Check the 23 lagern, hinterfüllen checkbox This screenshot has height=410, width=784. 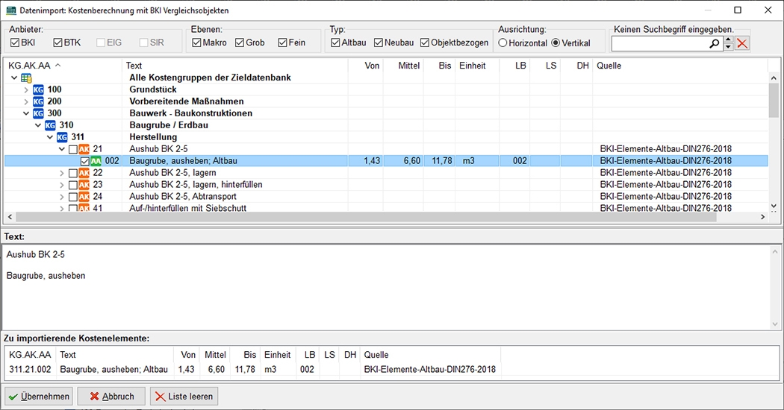click(73, 186)
